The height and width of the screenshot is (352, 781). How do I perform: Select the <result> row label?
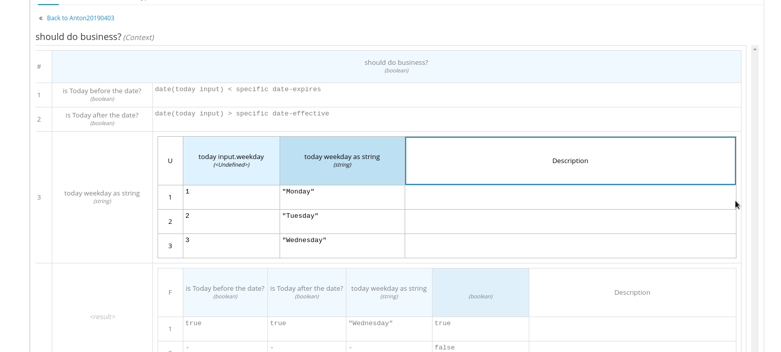point(102,317)
